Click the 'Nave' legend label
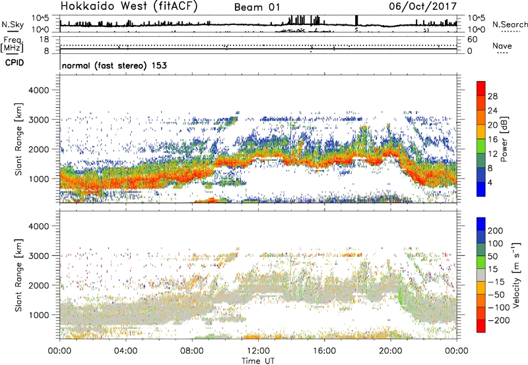The height and width of the screenshot is (365, 528). coord(502,45)
